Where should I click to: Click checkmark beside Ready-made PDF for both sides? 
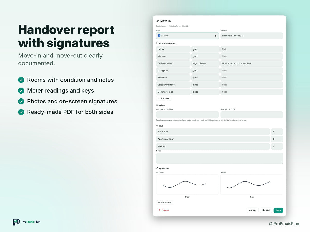coord(21,112)
